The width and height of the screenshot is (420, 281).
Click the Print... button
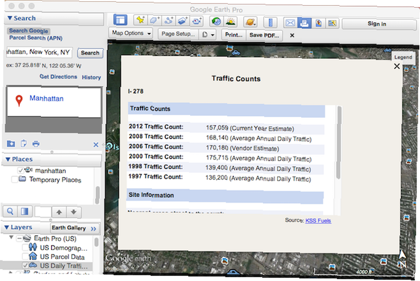(234, 35)
